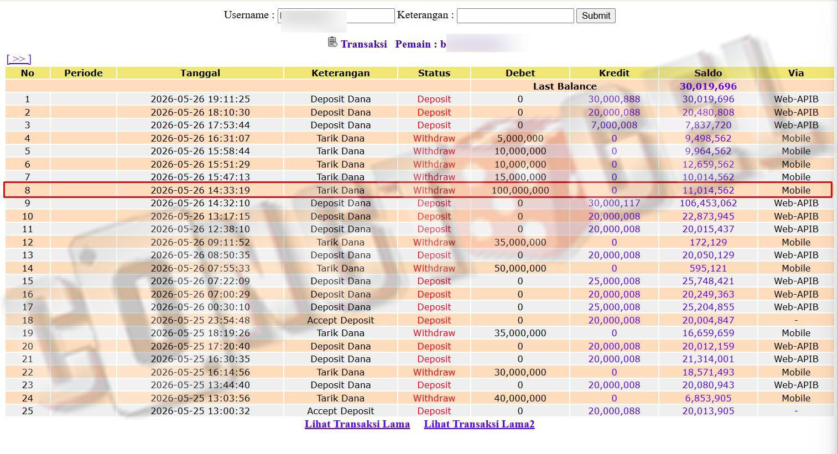Click the Submit button
Image resolution: width=838 pixels, height=454 pixels.
[x=596, y=15]
